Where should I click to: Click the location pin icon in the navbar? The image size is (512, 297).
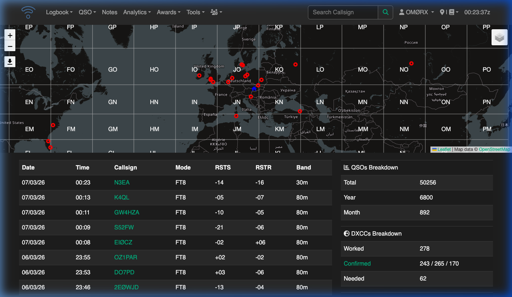(x=443, y=12)
